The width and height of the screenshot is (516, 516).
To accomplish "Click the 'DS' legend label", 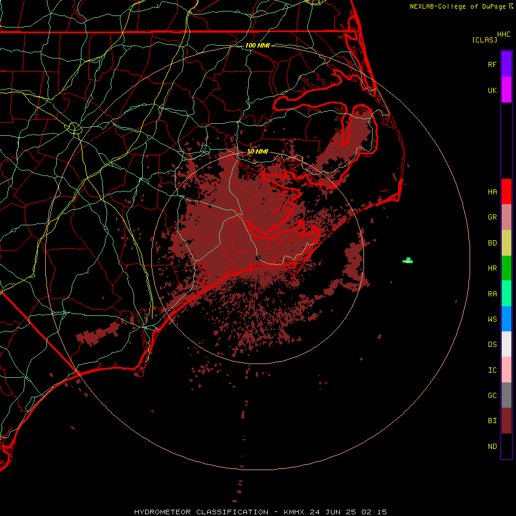I will point(492,345).
